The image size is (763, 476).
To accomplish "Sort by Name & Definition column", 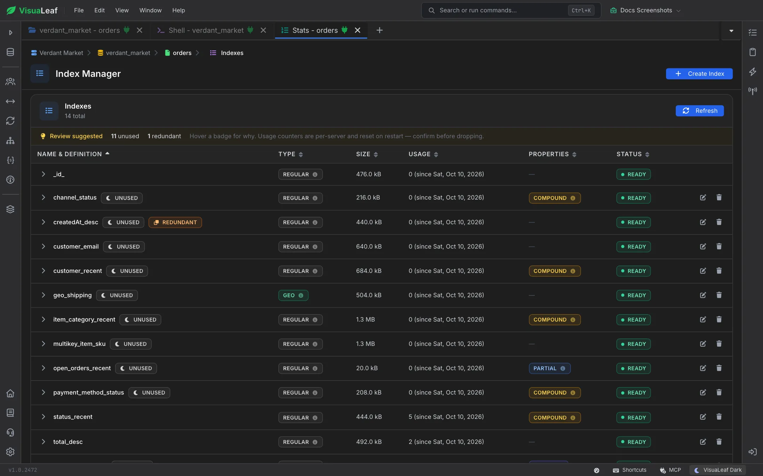I will (73, 154).
